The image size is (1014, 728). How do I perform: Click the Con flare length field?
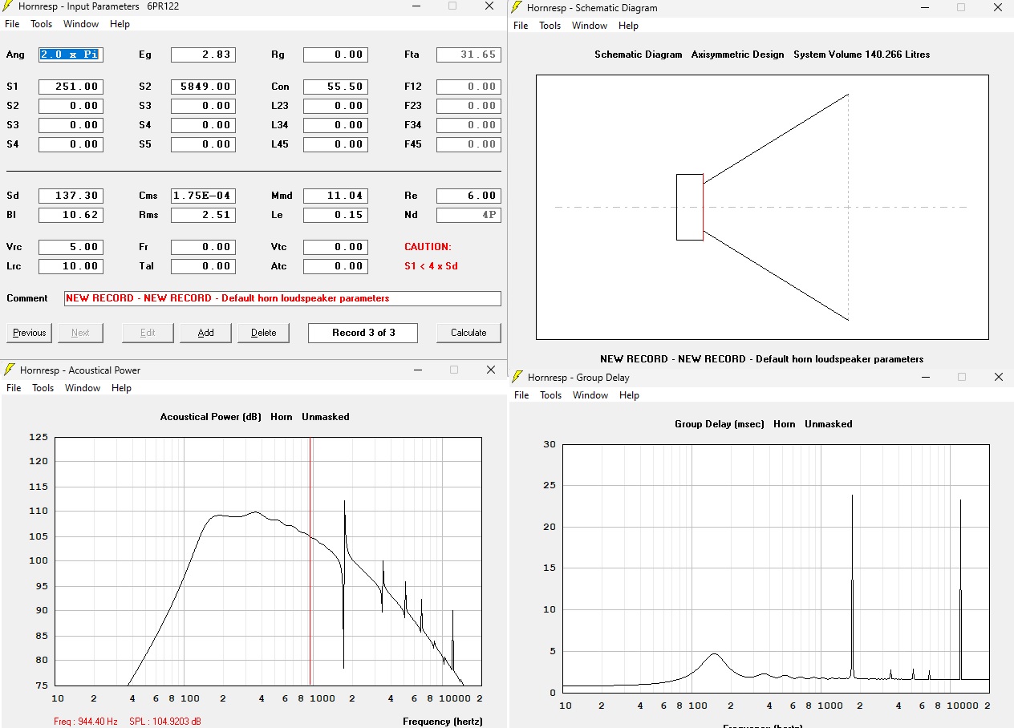[335, 87]
